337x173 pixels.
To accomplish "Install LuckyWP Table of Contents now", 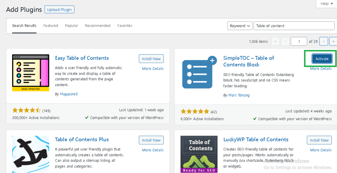I will (x=319, y=140).
